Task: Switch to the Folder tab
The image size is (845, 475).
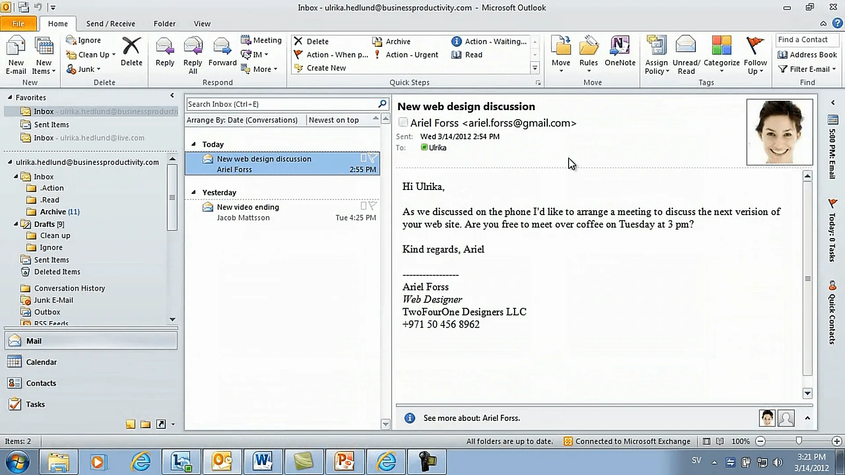Action: (165, 23)
